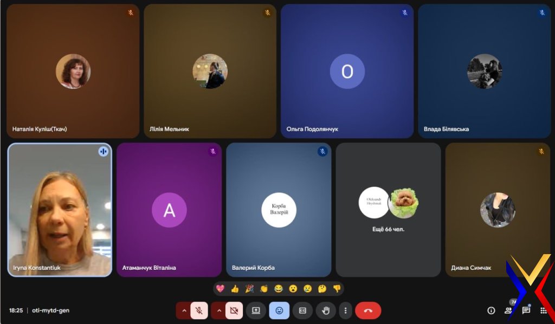This screenshot has height=324, width=555.
Task: Open the three-dot more options menu
Action: (x=346, y=310)
